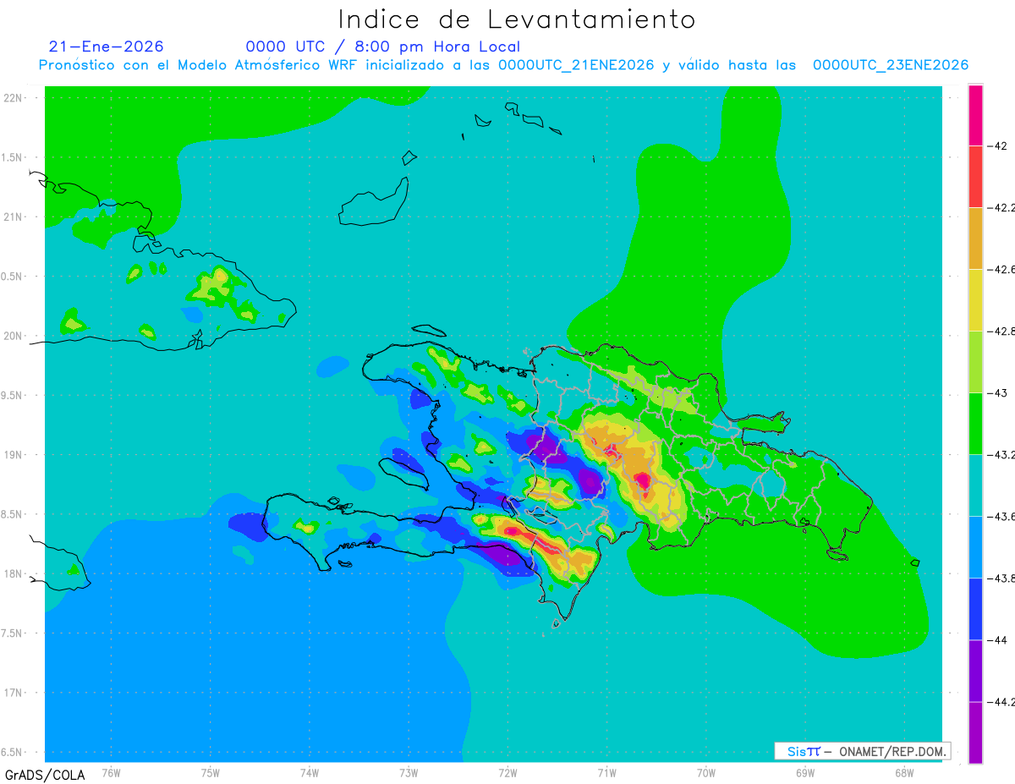Click the "70W" longitude axis label
Image resolution: width=1015 pixels, height=784 pixels.
pos(705,772)
